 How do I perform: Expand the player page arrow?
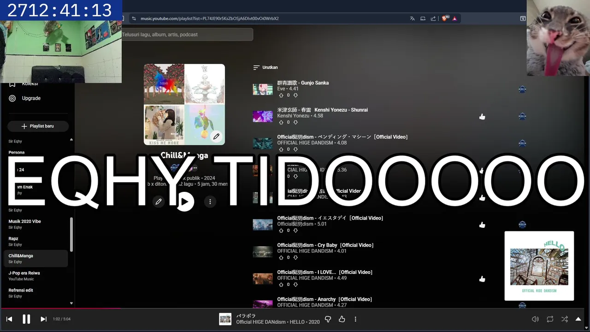[x=578, y=319]
